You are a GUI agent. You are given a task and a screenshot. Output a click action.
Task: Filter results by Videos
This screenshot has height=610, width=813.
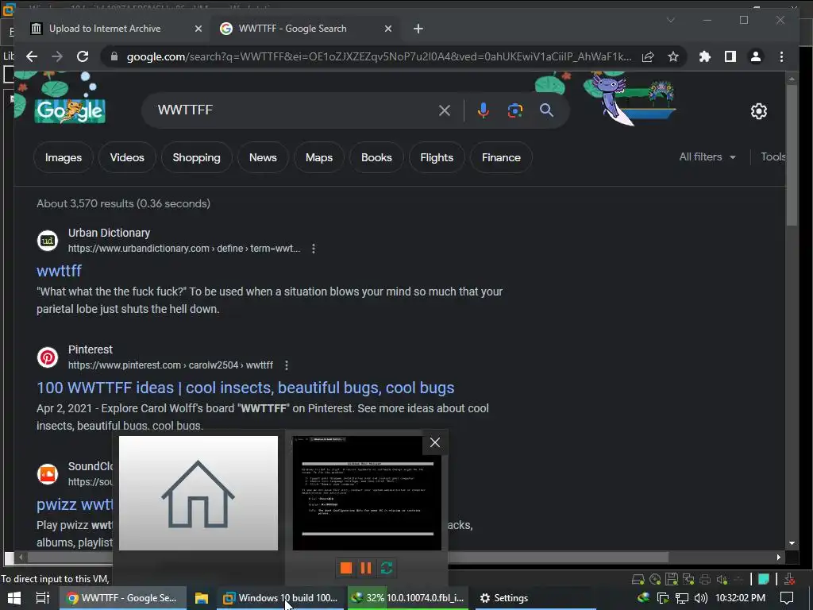click(127, 158)
